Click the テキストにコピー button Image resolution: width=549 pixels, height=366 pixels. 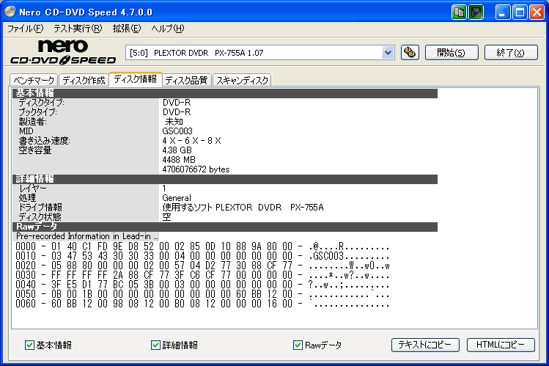425,345
